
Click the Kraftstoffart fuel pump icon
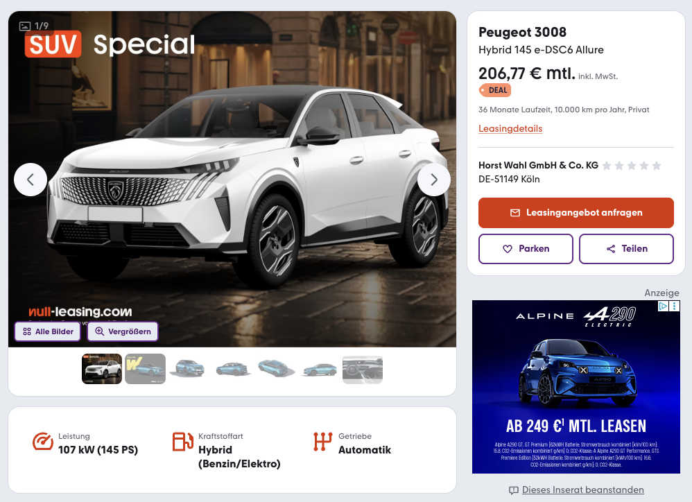[183, 442]
